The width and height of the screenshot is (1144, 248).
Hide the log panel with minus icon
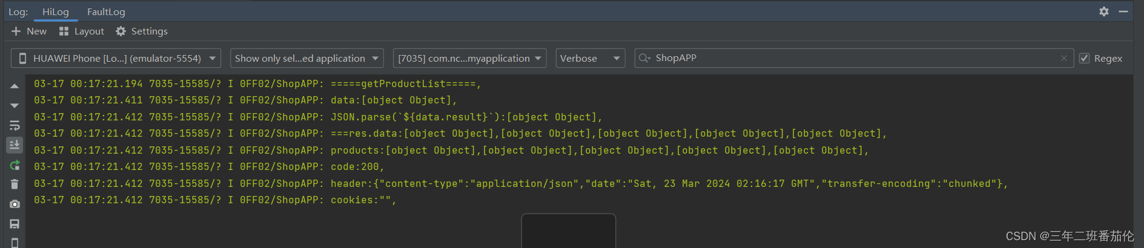(1123, 11)
